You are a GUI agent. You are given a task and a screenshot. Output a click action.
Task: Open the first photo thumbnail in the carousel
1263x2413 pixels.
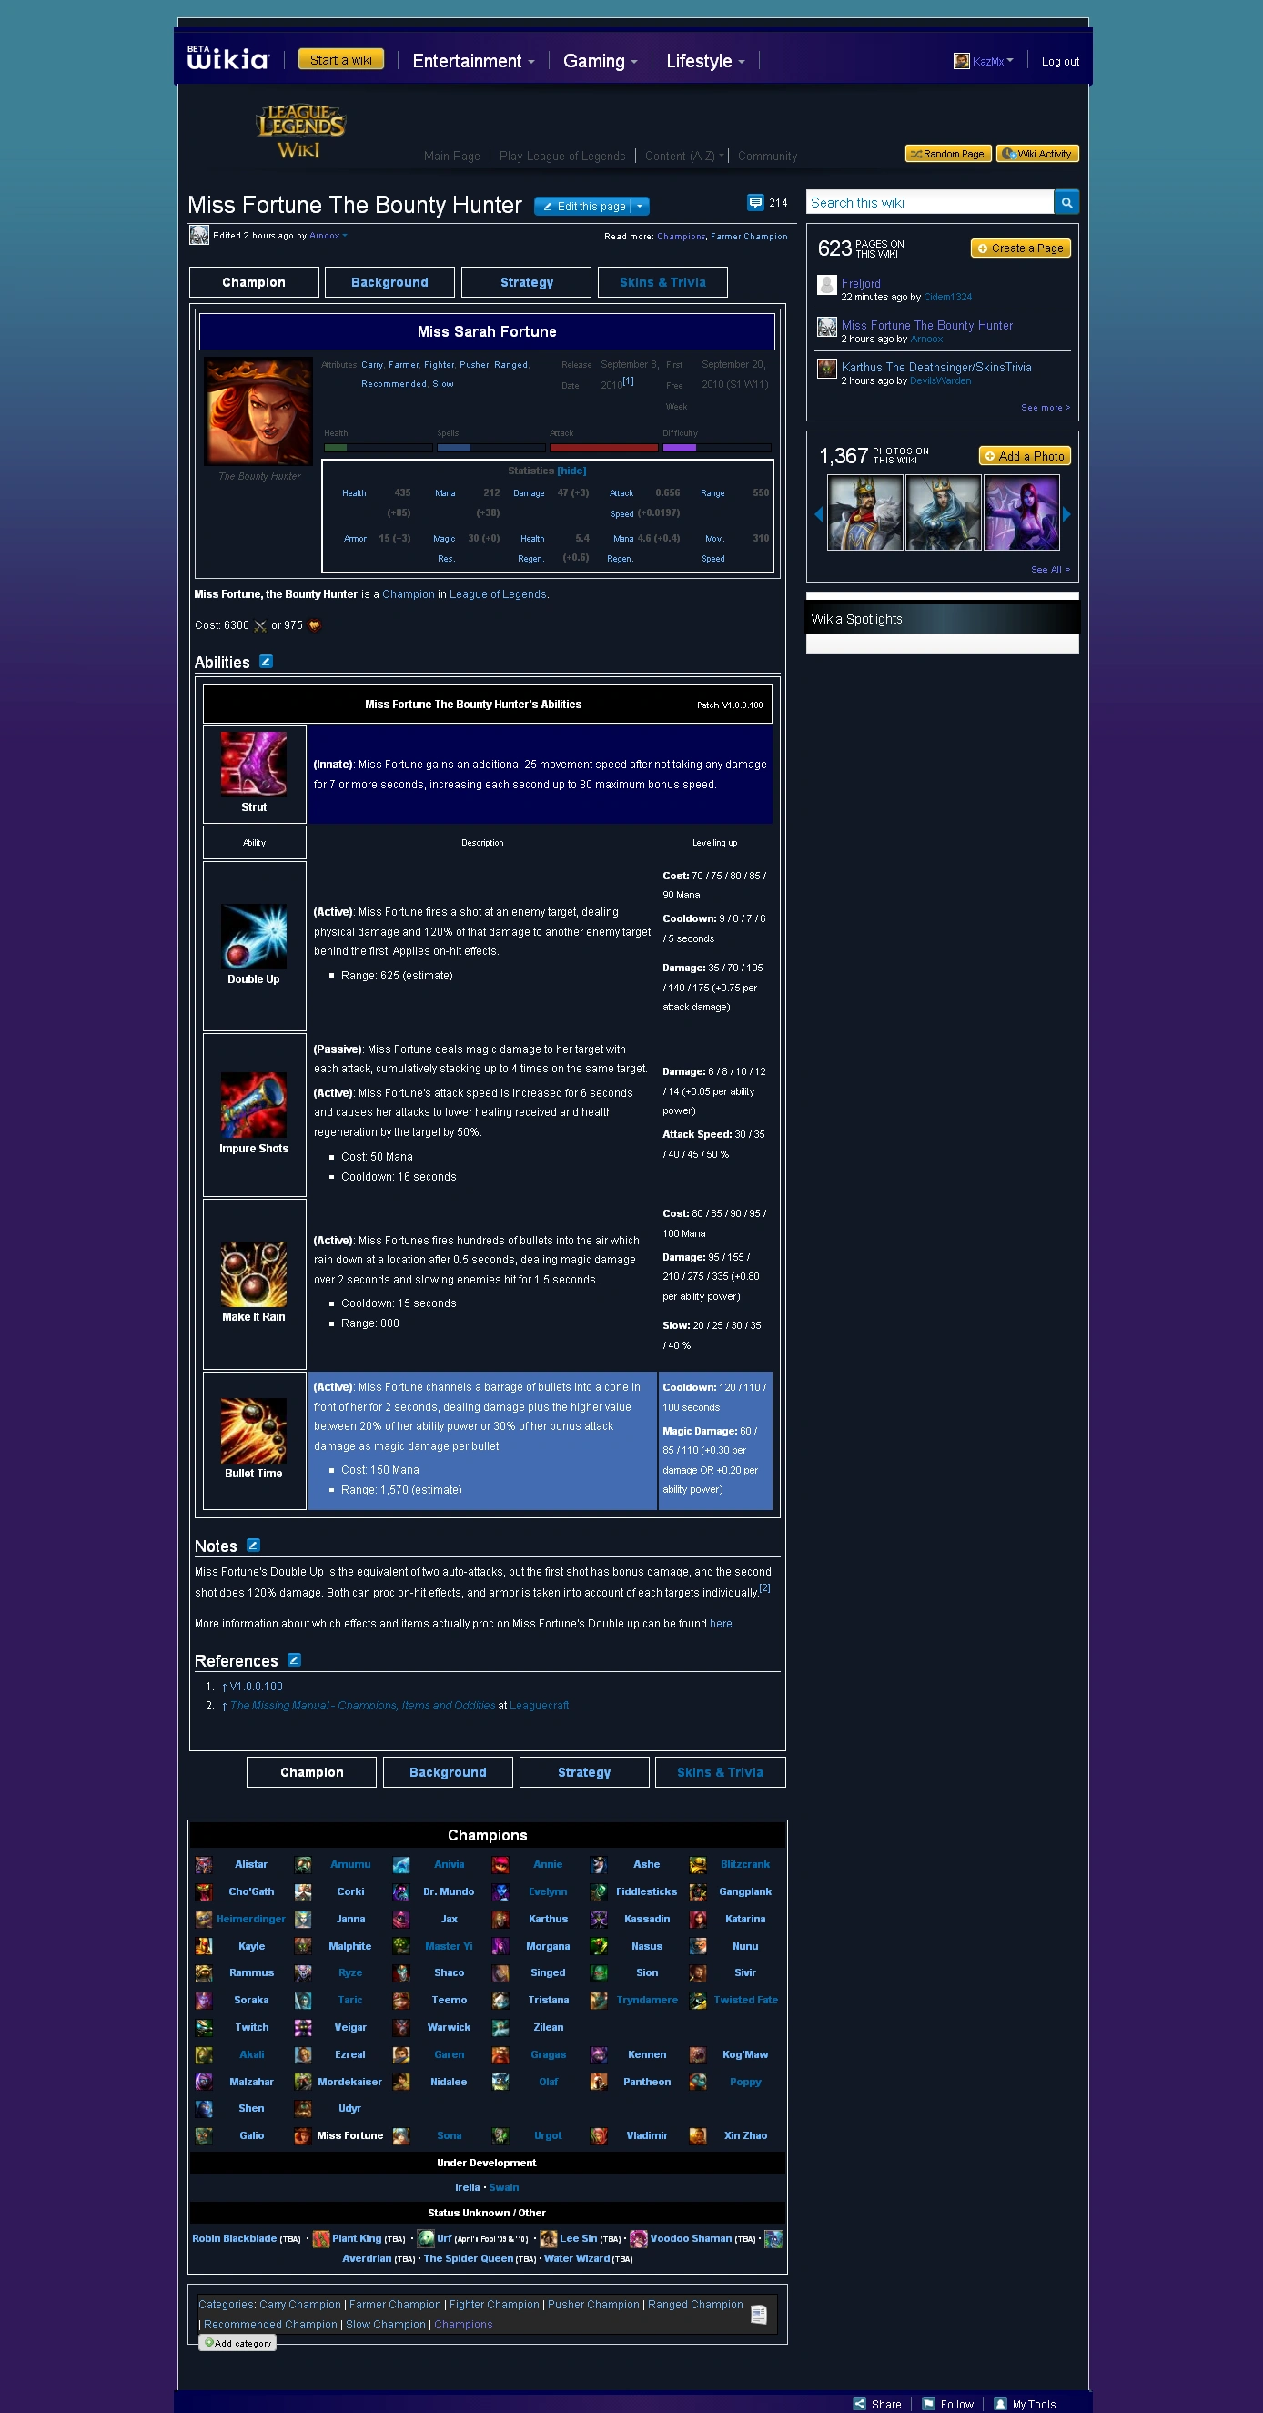coord(865,512)
